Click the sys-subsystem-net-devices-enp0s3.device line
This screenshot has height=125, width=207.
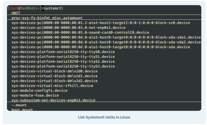53,100
